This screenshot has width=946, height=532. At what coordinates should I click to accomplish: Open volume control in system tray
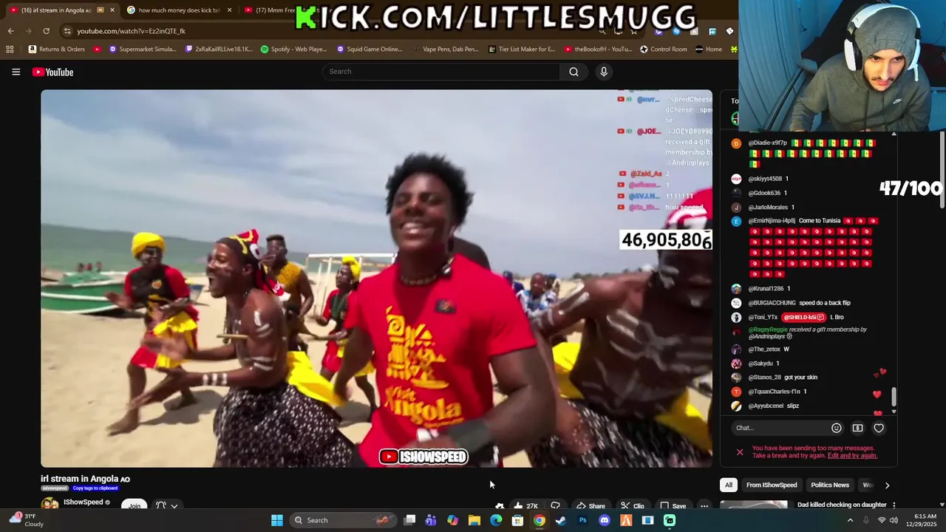[x=894, y=520]
